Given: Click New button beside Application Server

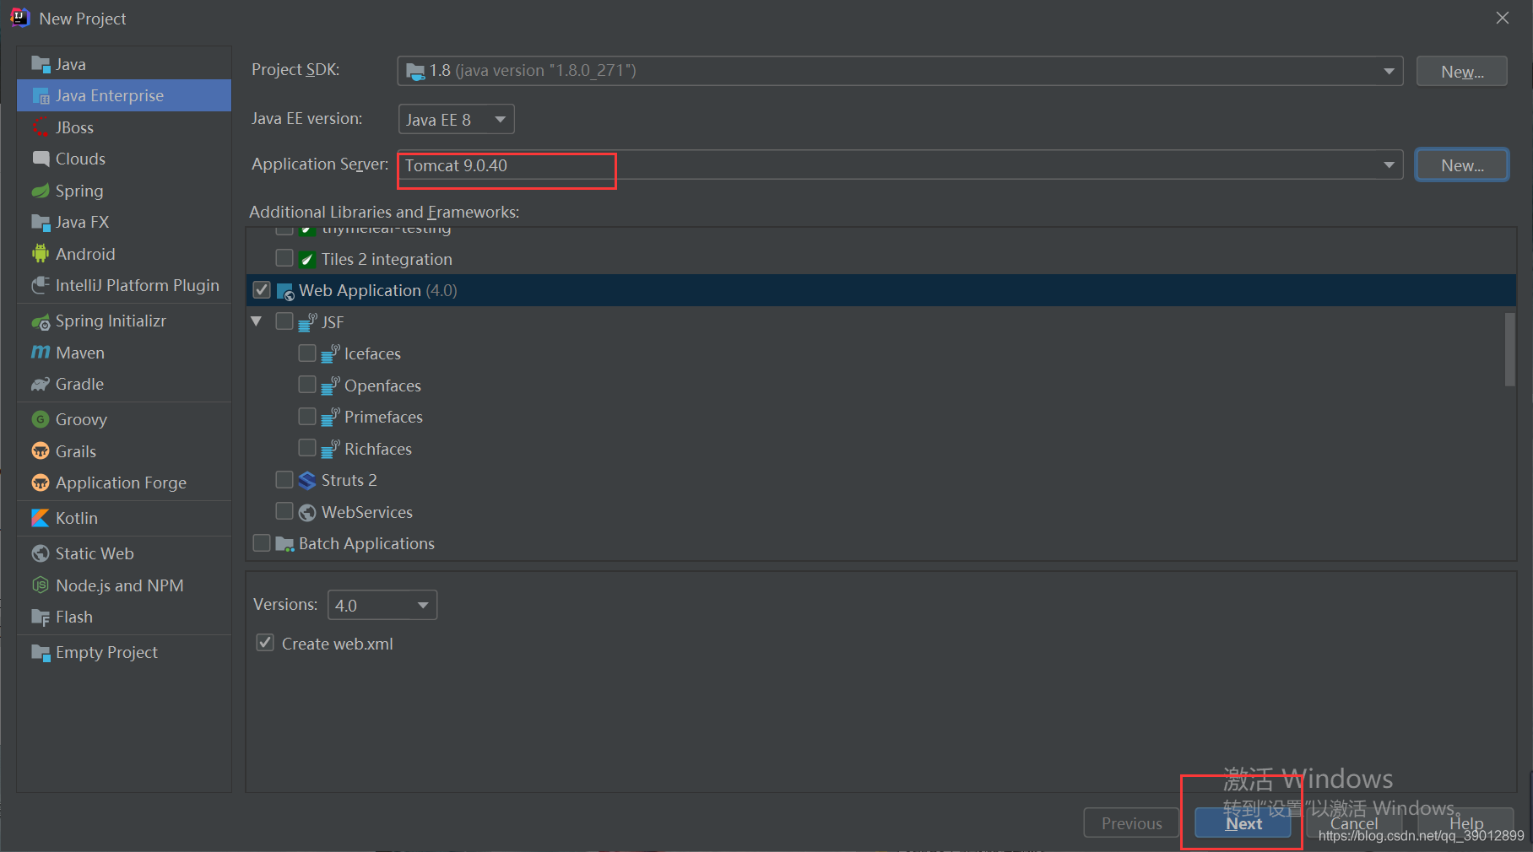Looking at the screenshot, I should click(1462, 165).
